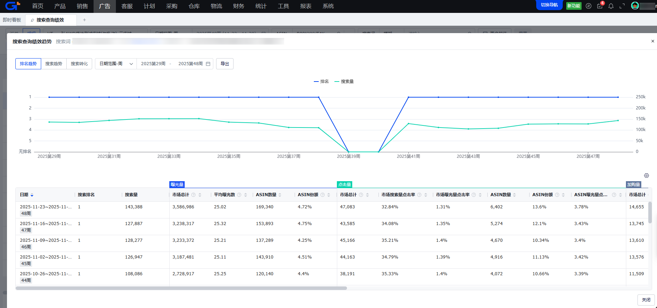Click the circular swap icon beside 新功能
The image size is (657, 308).
pos(589,6)
